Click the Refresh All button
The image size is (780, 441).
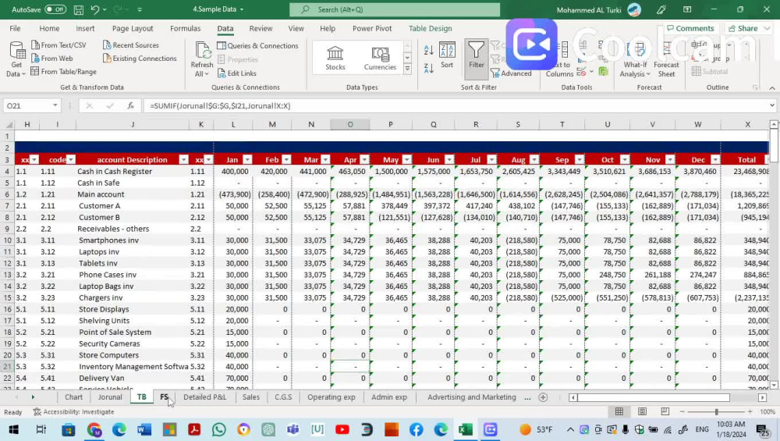201,60
